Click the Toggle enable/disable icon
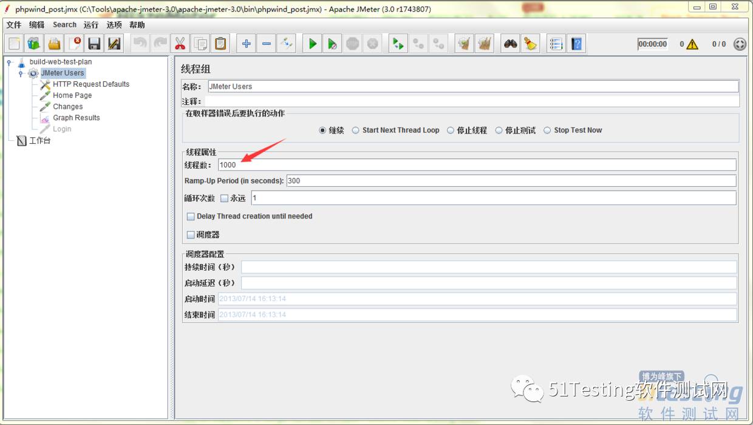Screen dimensions: 753x425 [286, 44]
